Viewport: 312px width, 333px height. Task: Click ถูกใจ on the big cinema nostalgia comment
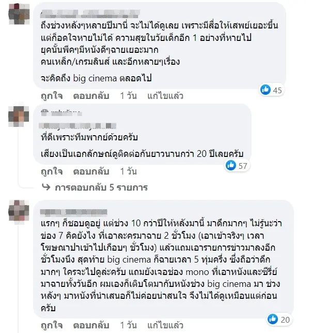click(x=51, y=96)
